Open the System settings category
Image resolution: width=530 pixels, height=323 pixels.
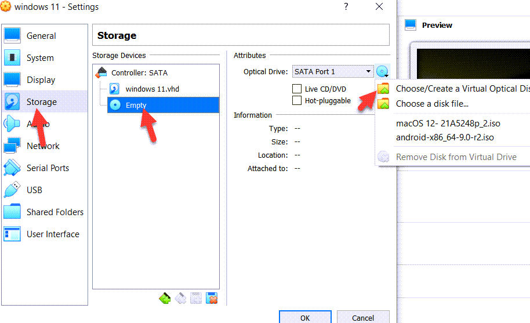45,58
